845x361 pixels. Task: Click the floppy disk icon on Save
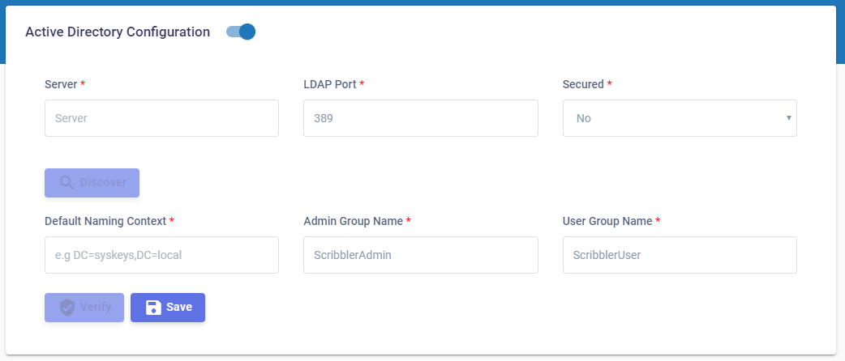tap(153, 308)
